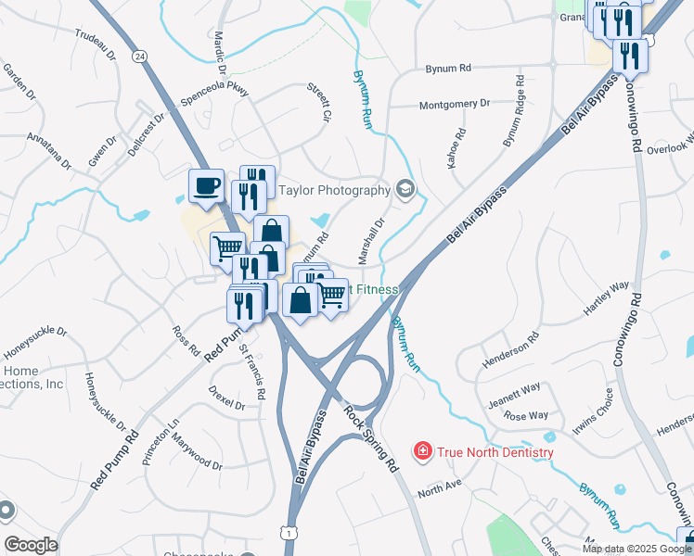Image resolution: width=694 pixels, height=556 pixels.
Task: Click the shopping cart marker near Route 24
Action: tap(227, 251)
